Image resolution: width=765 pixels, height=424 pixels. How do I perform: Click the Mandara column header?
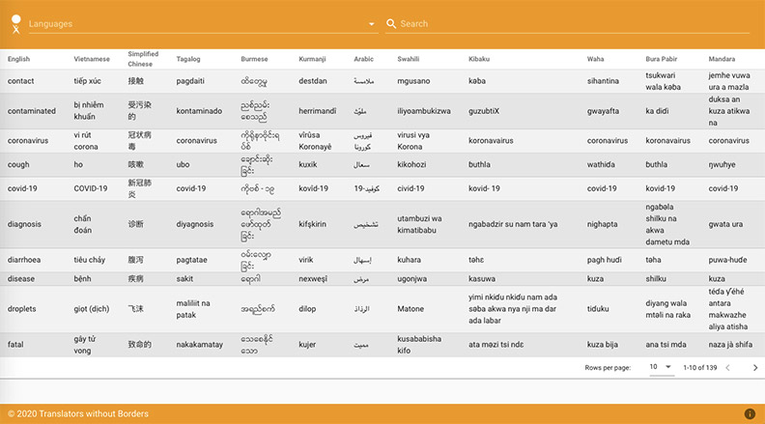click(x=722, y=59)
